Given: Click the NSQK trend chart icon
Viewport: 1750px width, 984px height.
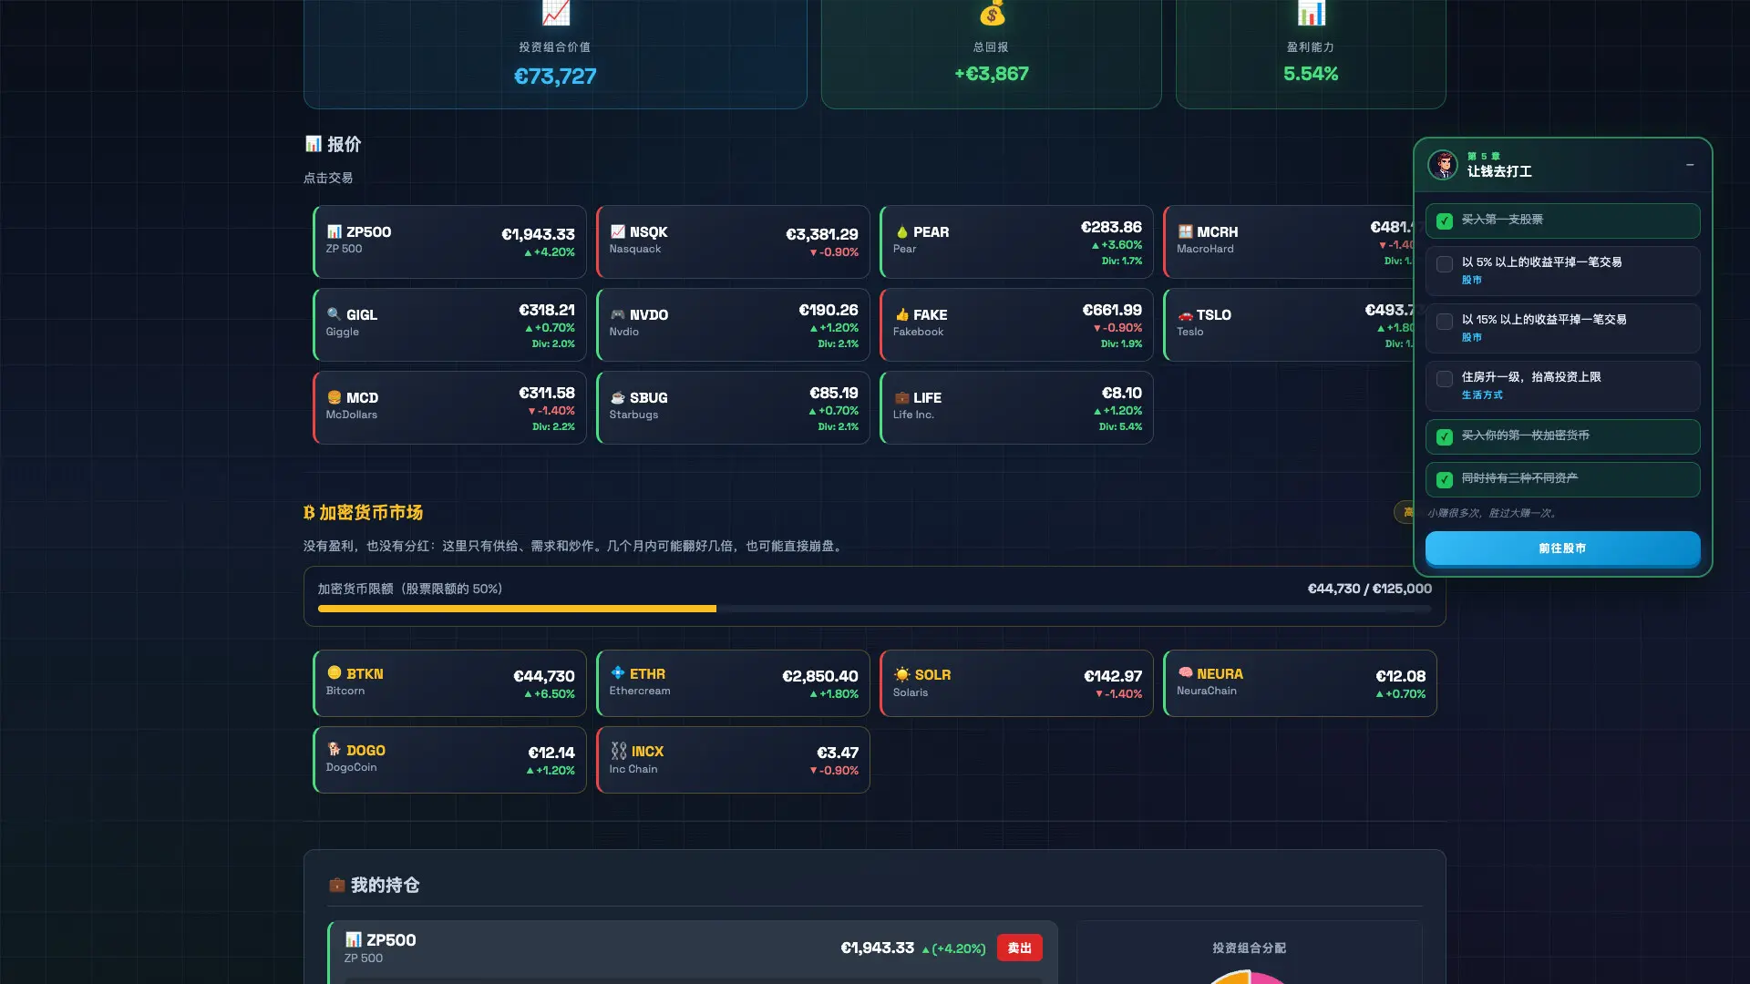Looking at the screenshot, I should [617, 231].
